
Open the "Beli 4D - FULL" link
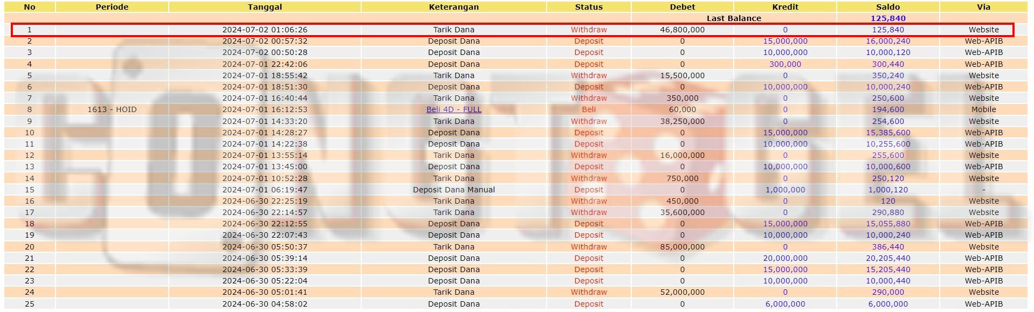[x=453, y=109]
